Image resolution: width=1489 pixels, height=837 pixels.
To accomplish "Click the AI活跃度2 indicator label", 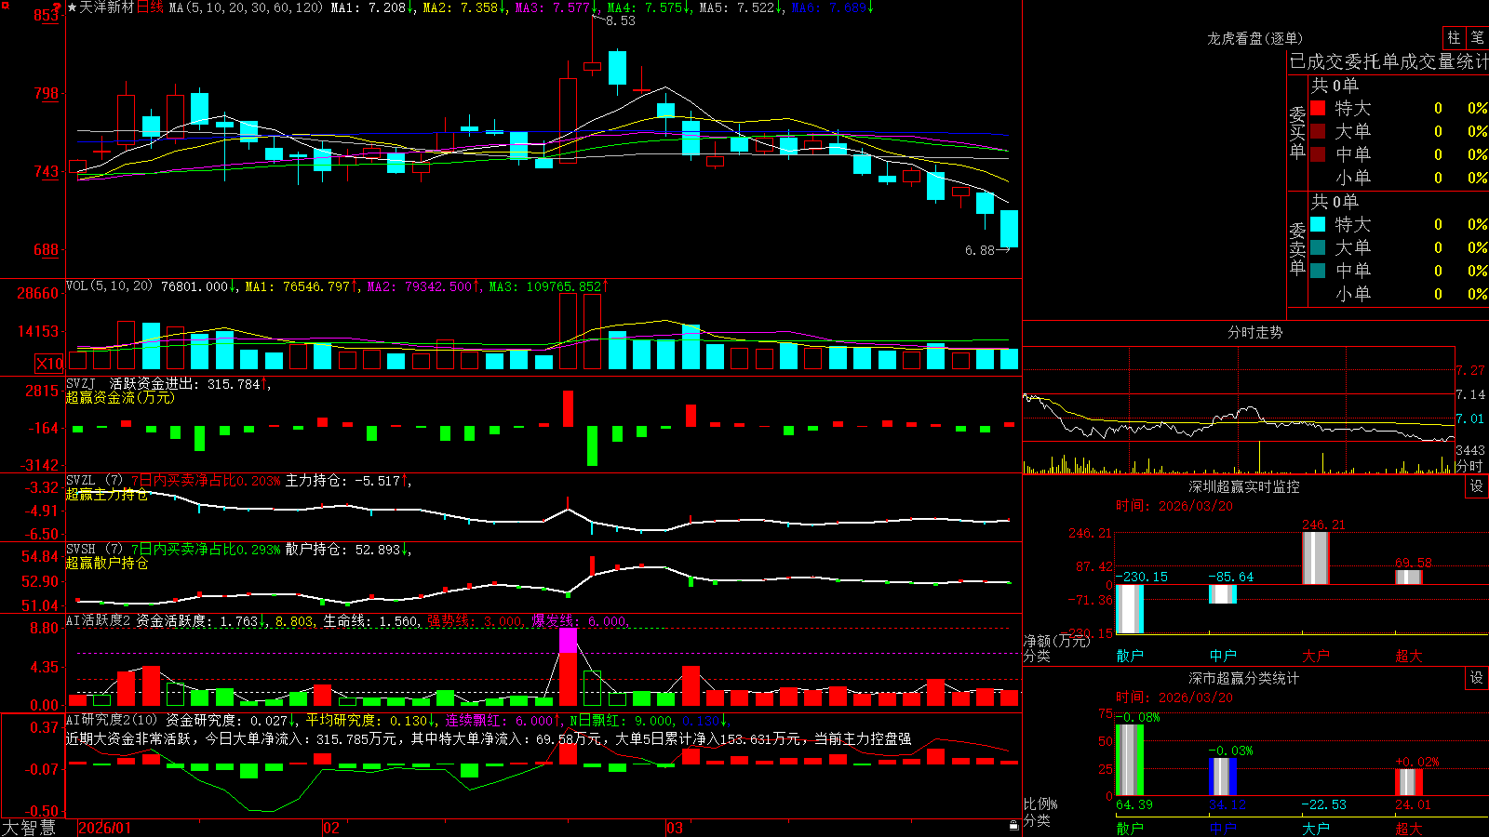I will (99, 620).
